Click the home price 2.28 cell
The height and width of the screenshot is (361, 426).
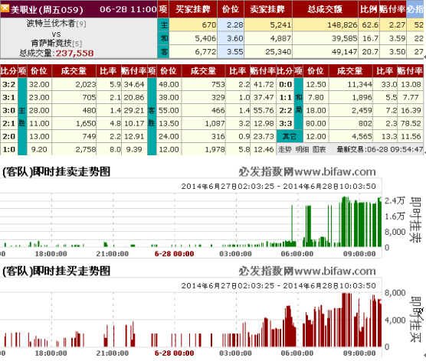[231, 25]
